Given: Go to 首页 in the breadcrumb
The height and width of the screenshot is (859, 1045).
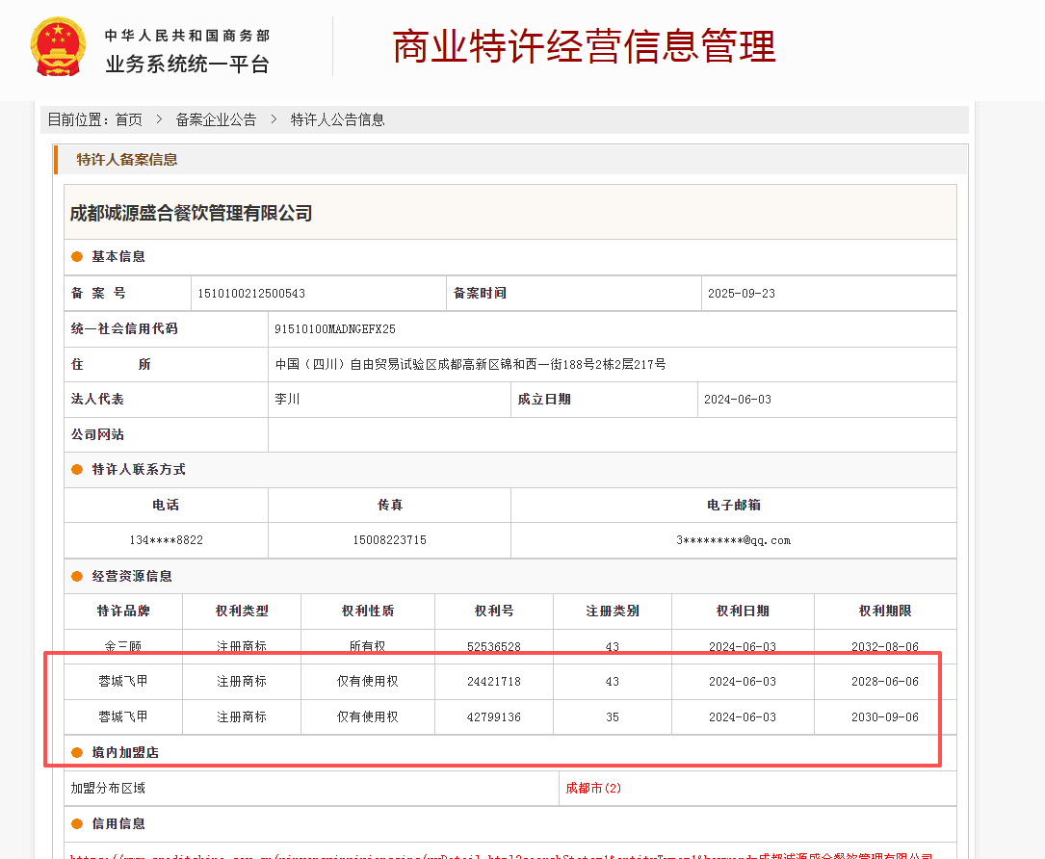Looking at the screenshot, I should (129, 120).
